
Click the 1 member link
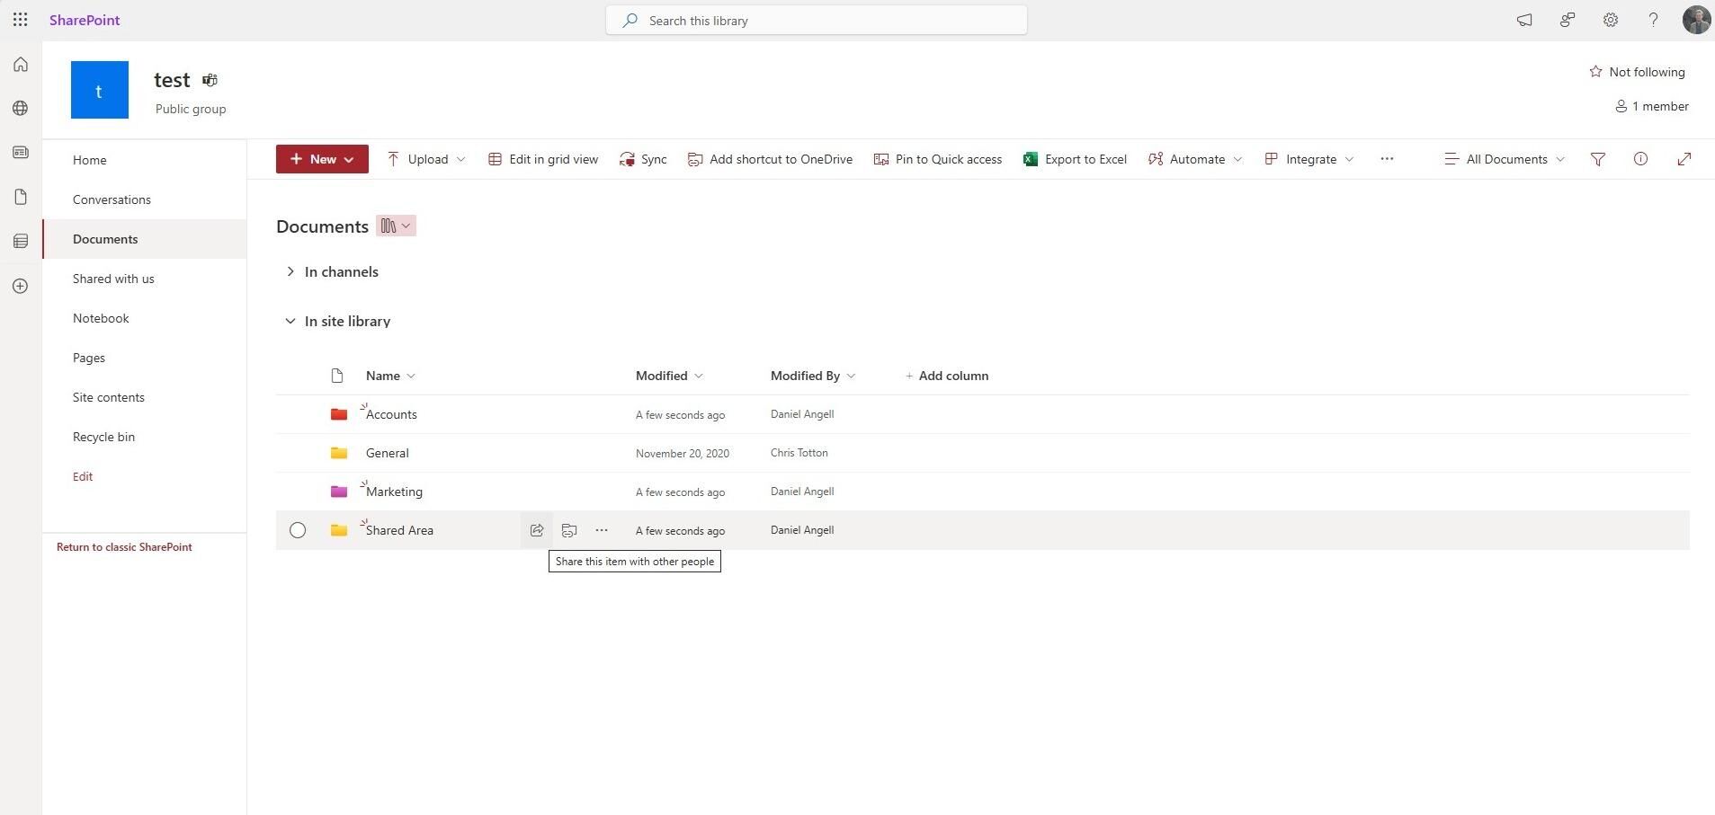click(1652, 106)
